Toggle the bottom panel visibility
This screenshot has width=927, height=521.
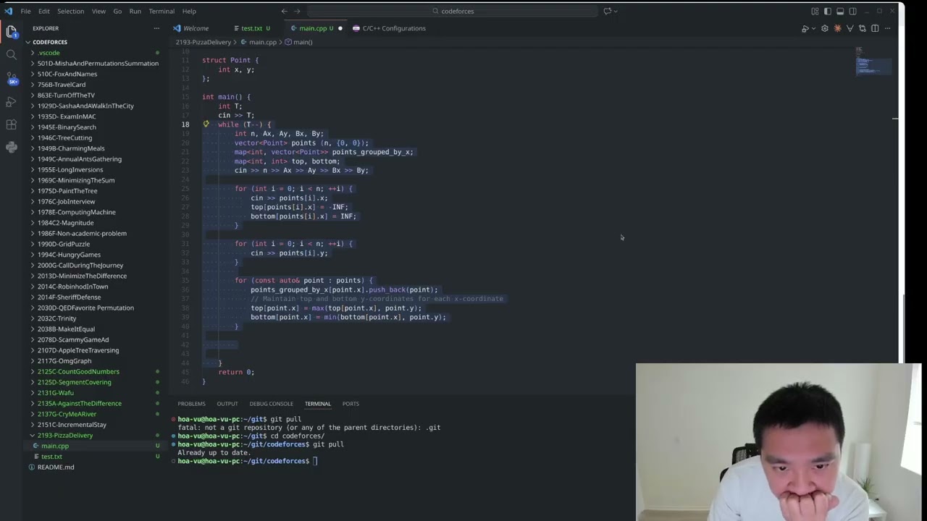tap(840, 11)
